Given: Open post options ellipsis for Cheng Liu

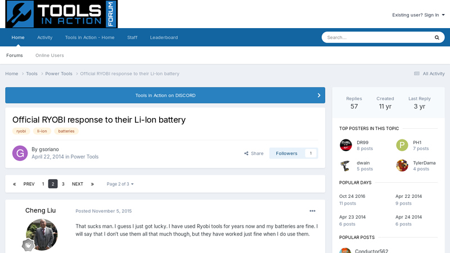Looking at the screenshot, I should click(312, 211).
